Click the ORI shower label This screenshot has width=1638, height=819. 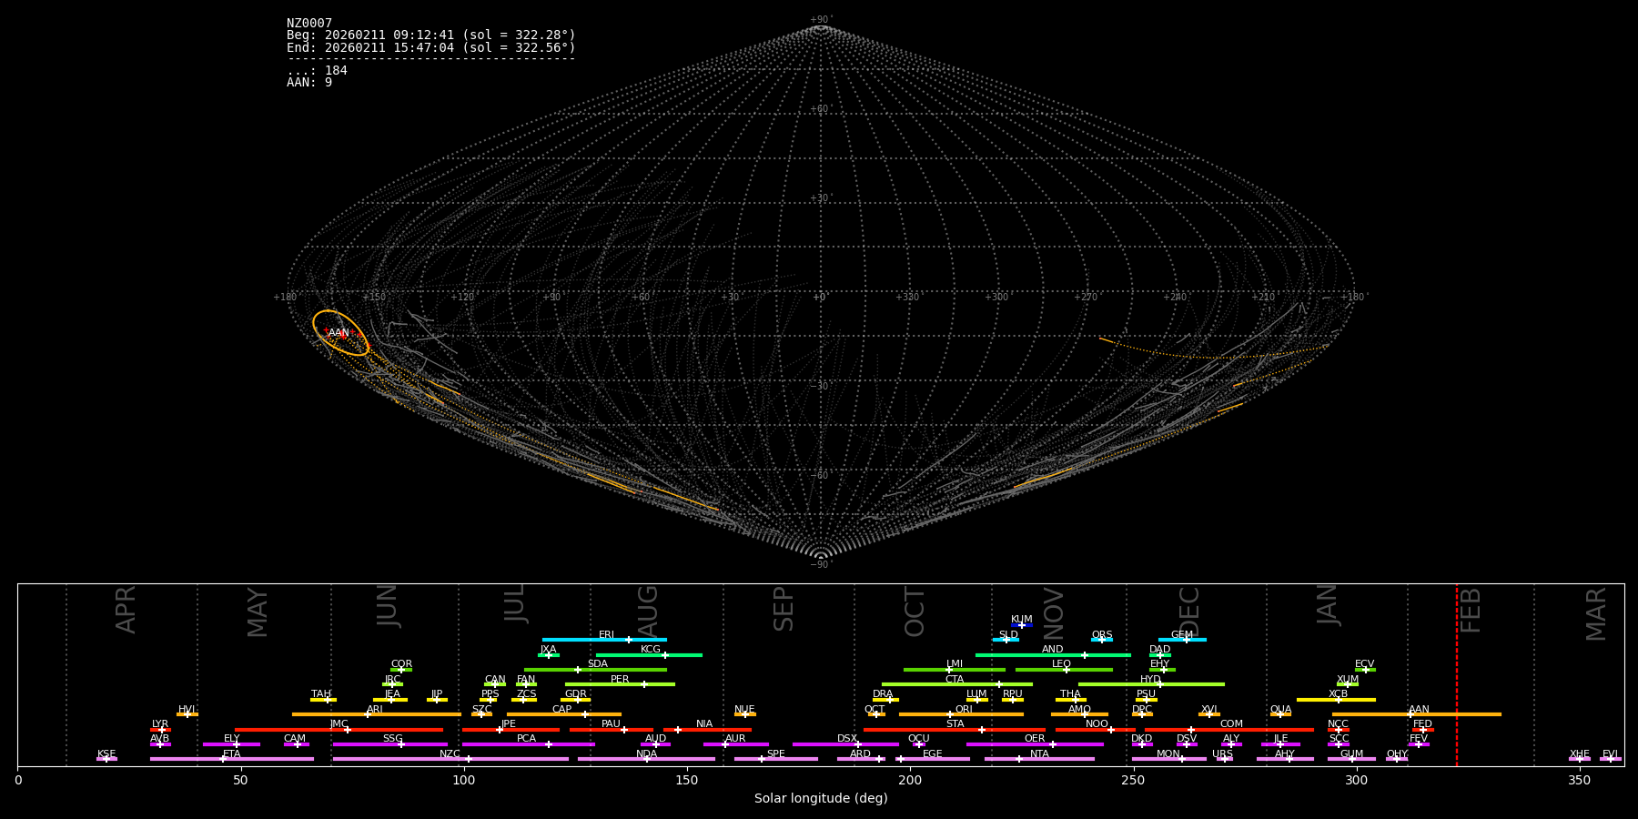pos(964,710)
